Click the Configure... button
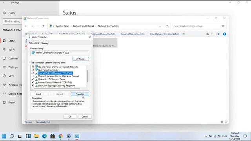 (81, 59)
